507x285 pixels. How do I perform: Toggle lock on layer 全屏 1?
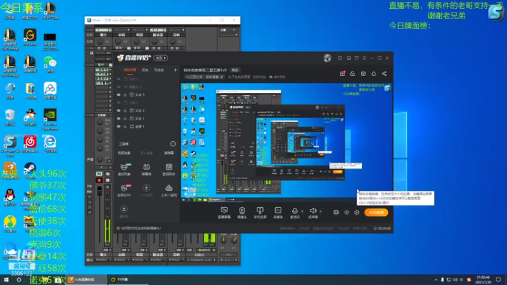[125, 127]
